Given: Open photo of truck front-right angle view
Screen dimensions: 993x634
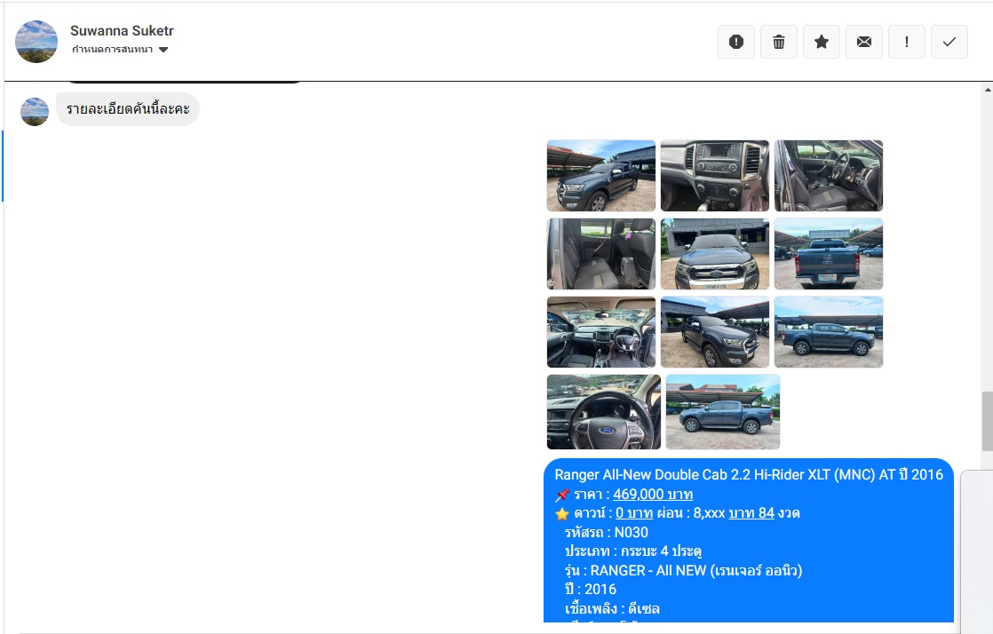Looking at the screenshot, I should [x=715, y=332].
